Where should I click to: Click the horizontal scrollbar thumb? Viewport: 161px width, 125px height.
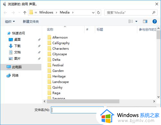[x=83, y=101]
